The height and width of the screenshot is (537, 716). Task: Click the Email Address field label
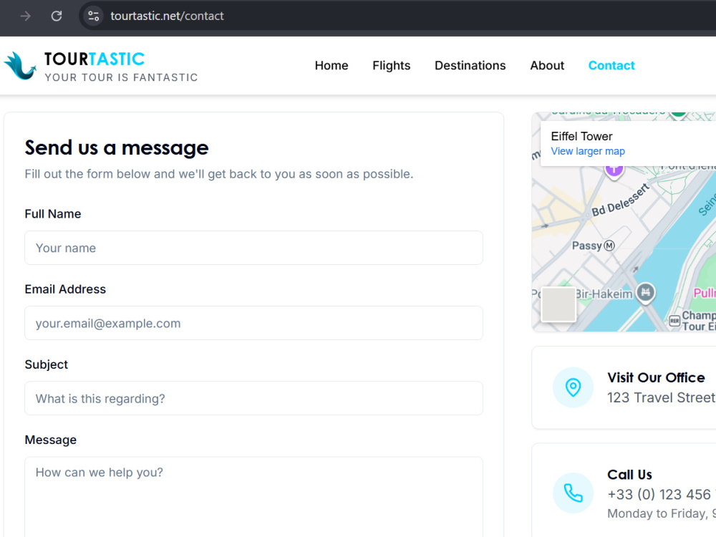tap(65, 289)
